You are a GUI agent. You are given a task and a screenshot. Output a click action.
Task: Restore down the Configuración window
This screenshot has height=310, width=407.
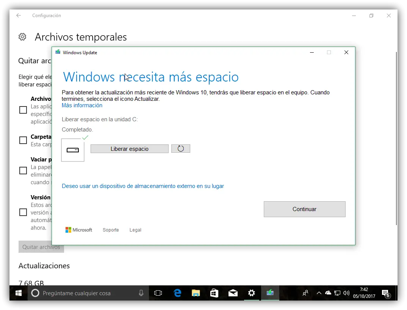[x=371, y=16]
